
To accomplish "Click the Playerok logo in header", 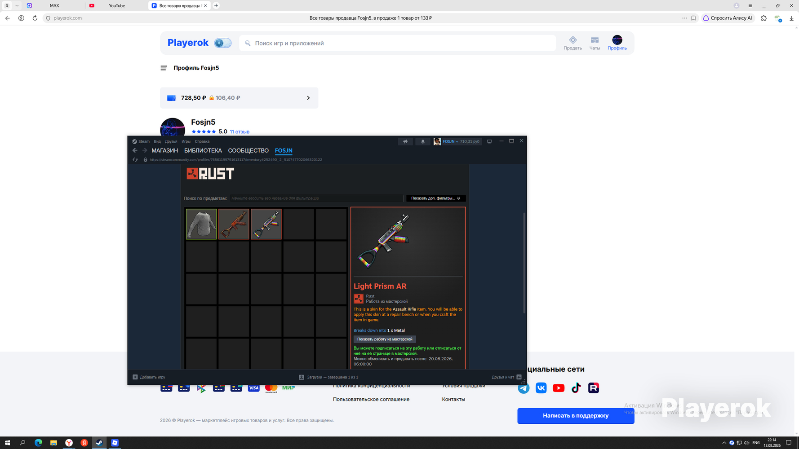I will [188, 43].
